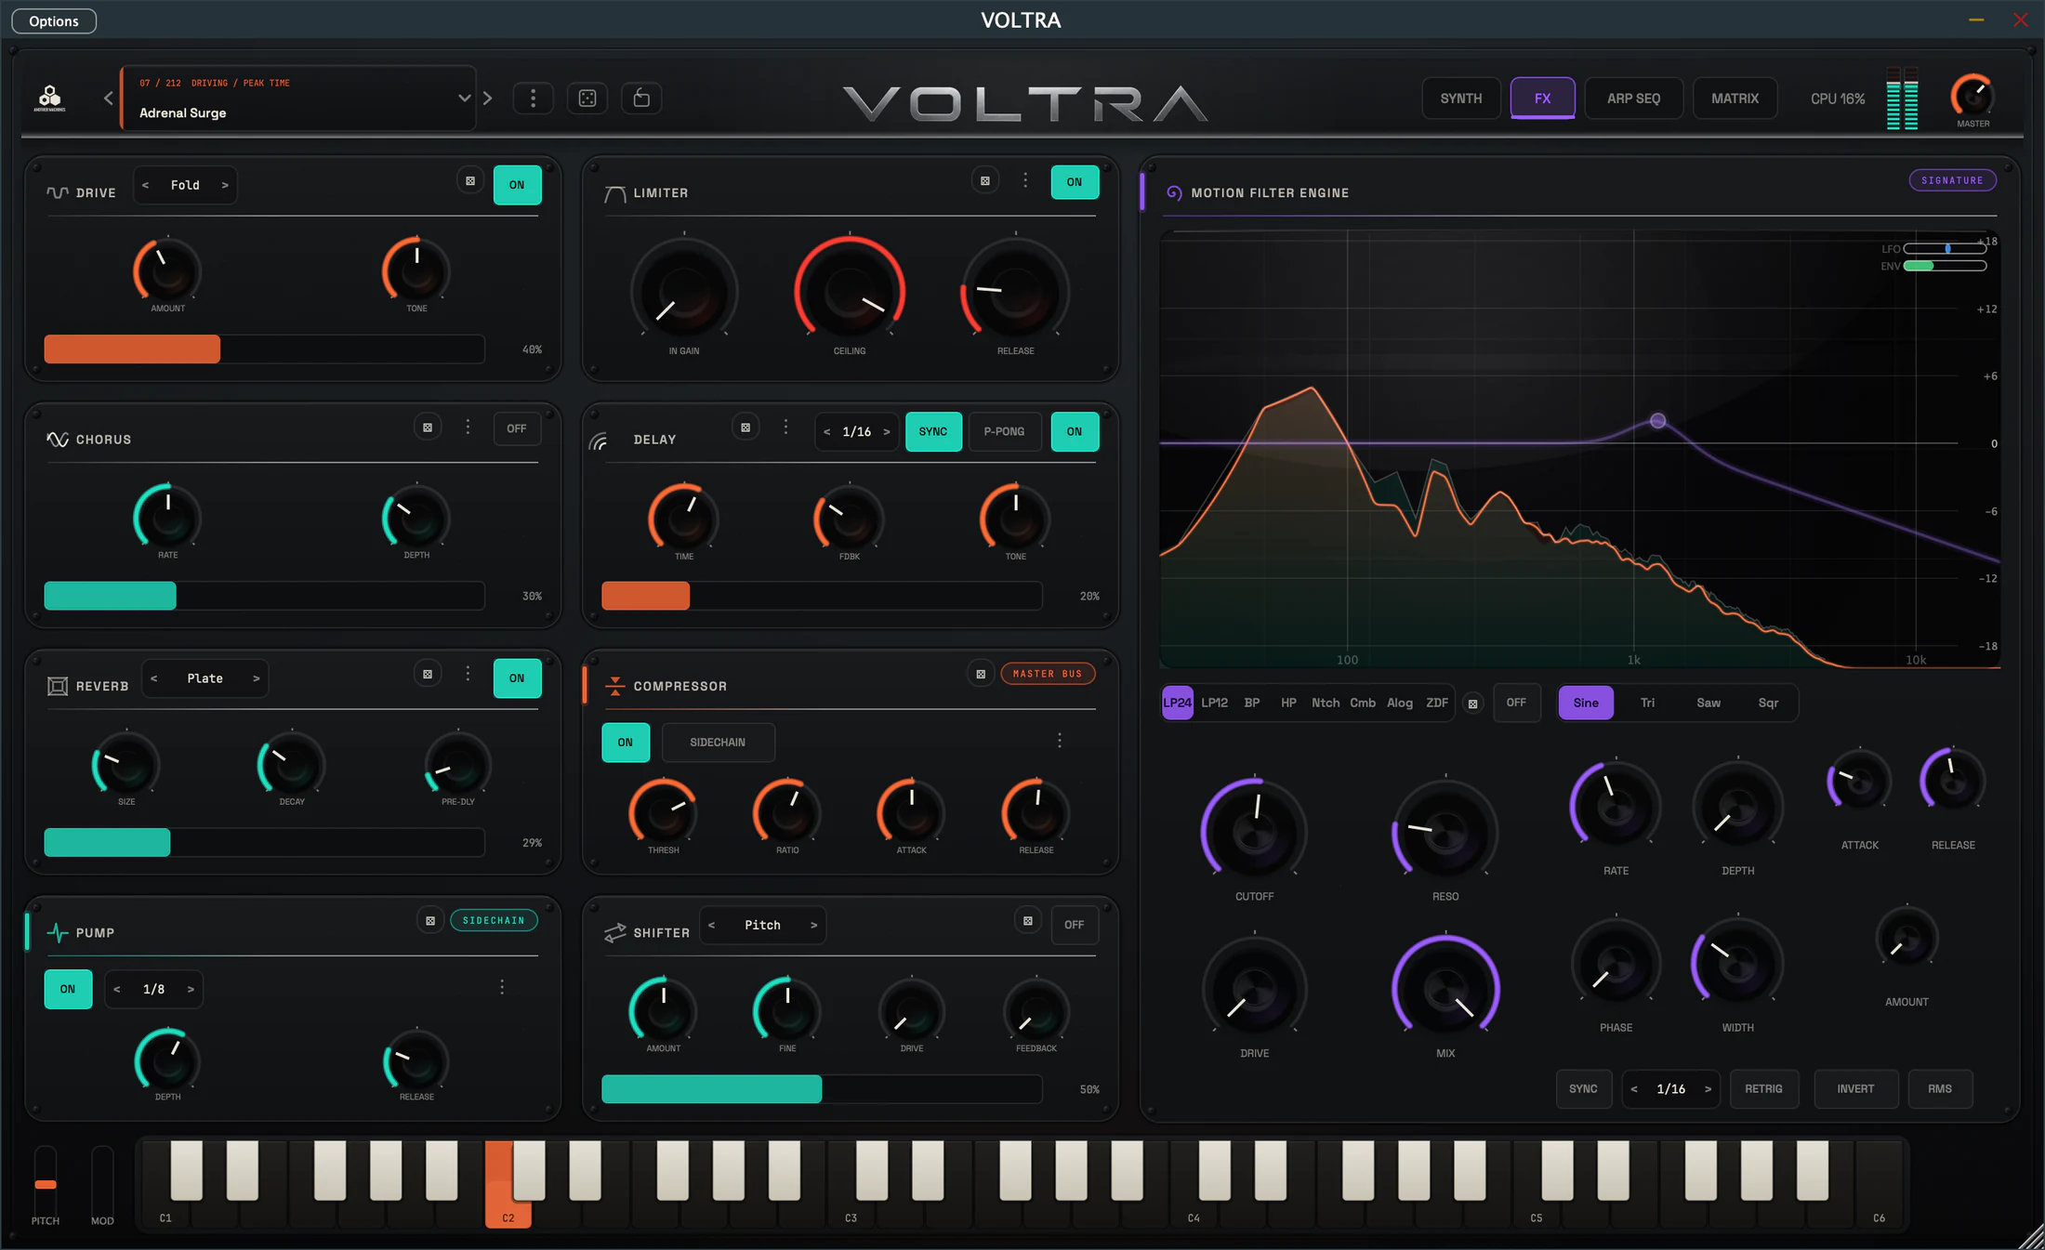Adjust the ENV amount slider
This screenshot has width=2045, height=1250.
click(1945, 266)
